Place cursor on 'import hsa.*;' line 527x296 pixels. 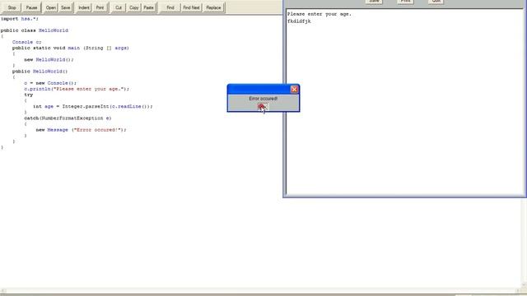click(x=20, y=19)
